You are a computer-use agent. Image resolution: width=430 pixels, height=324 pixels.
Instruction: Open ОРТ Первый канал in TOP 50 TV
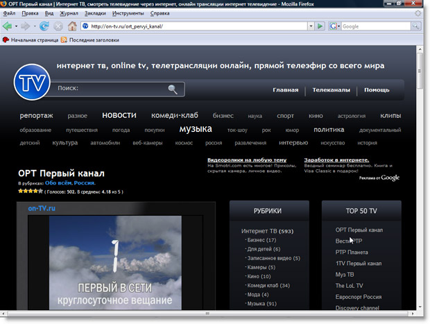point(359,230)
